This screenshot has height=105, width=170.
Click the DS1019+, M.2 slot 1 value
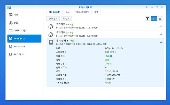(115, 48)
